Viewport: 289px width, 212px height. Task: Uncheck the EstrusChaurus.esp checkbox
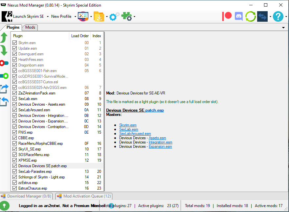click(14, 188)
